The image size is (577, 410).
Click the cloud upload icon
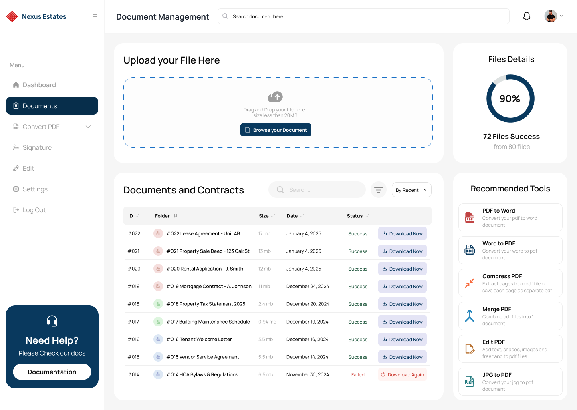tap(275, 97)
